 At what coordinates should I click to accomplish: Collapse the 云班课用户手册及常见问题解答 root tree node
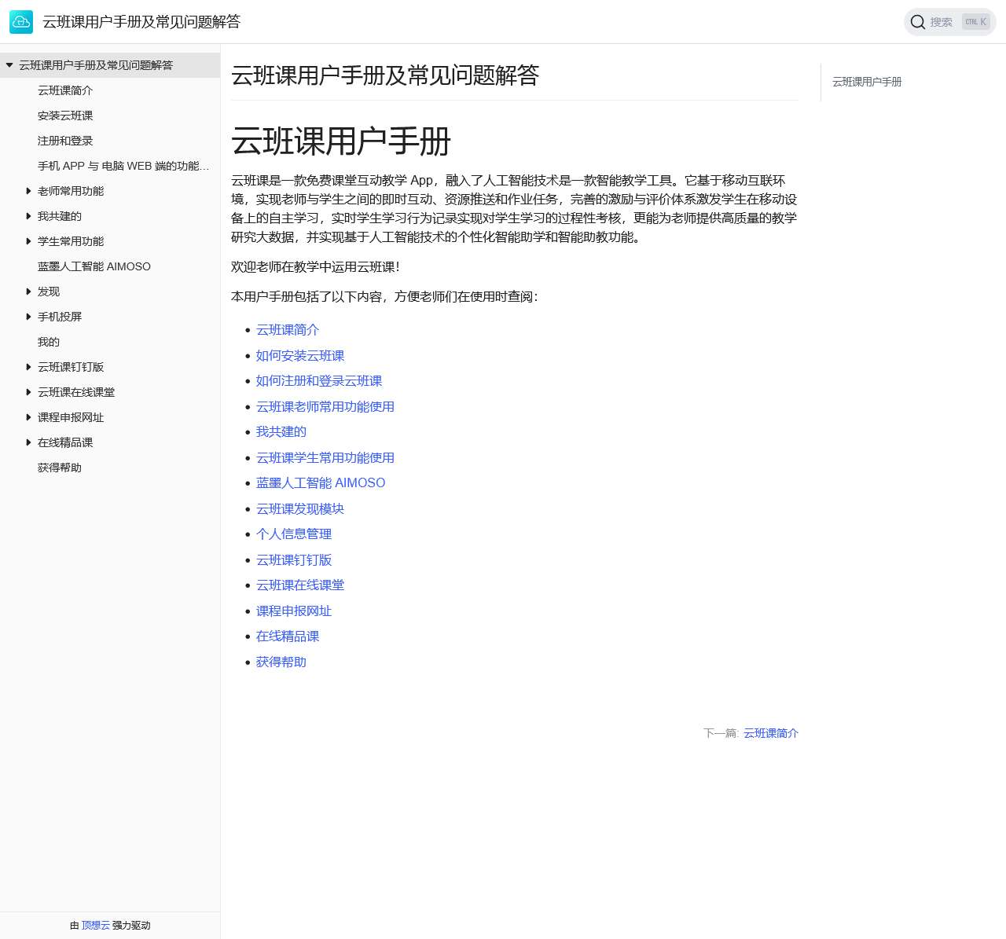[x=9, y=65]
